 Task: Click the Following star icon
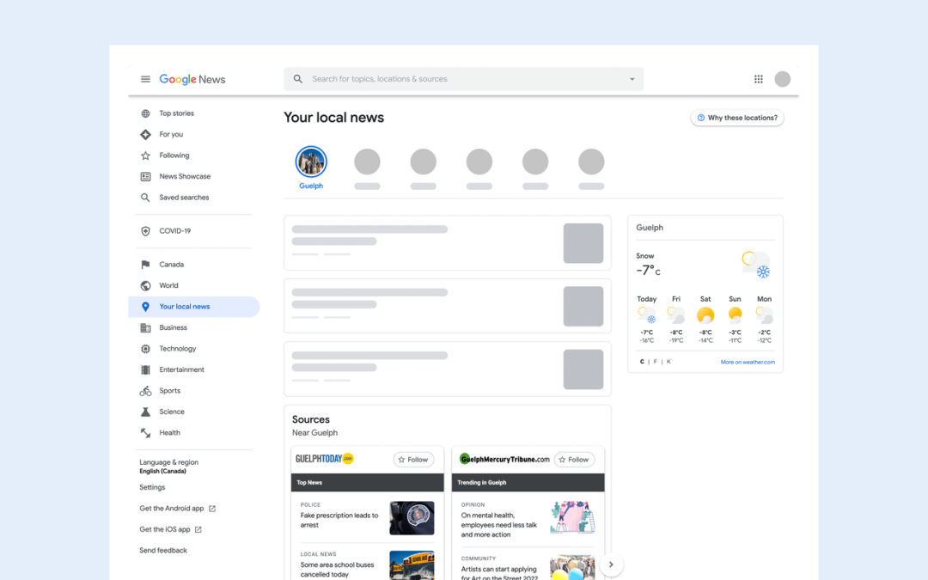pos(145,156)
